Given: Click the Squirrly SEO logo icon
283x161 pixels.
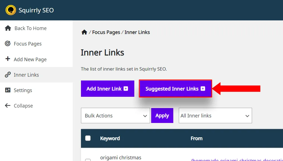Looking at the screenshot, I should 11,10.
